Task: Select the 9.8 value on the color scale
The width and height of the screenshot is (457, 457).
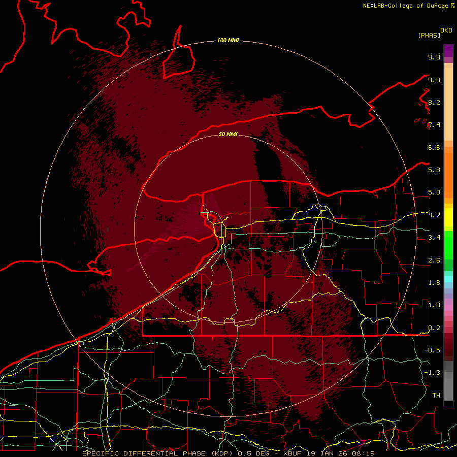Action: (434, 57)
